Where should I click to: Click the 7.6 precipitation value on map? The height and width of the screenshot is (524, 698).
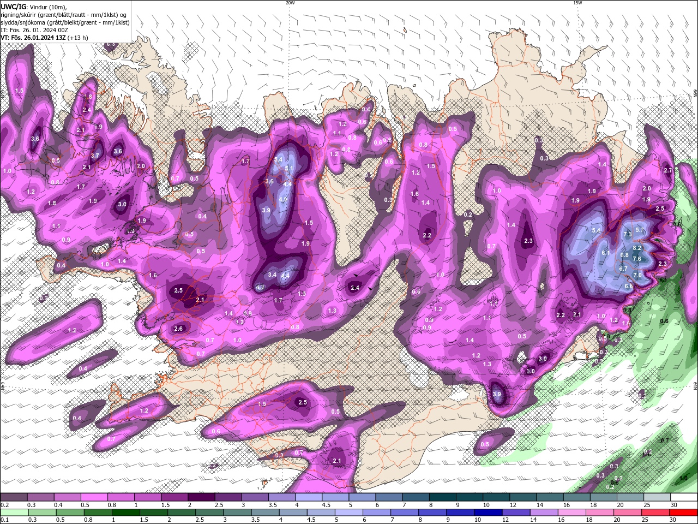(636, 259)
